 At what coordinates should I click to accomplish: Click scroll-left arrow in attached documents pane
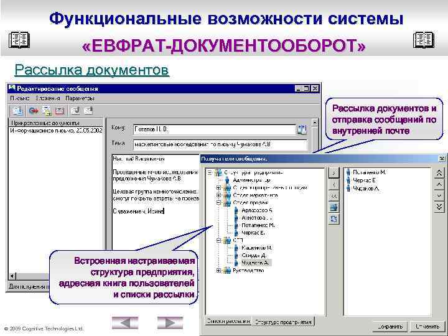(x=12, y=276)
